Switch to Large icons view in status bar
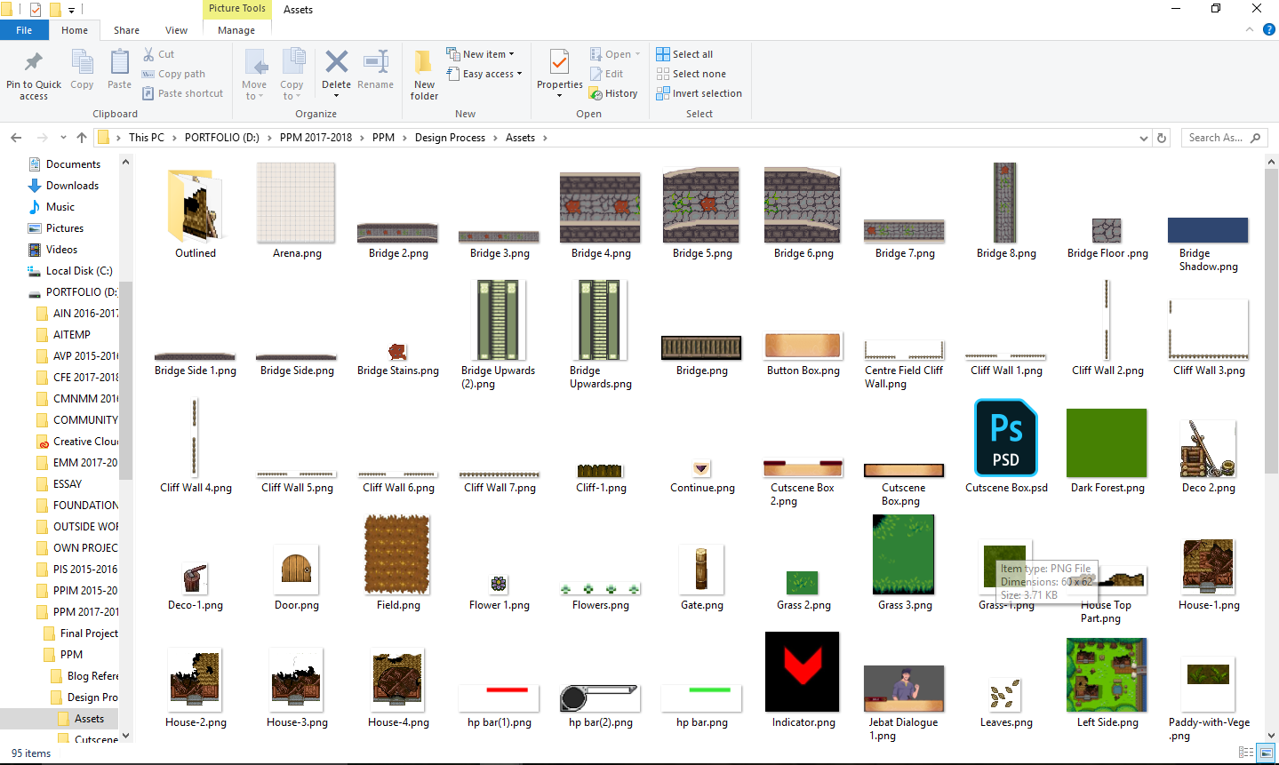 coord(1266,753)
